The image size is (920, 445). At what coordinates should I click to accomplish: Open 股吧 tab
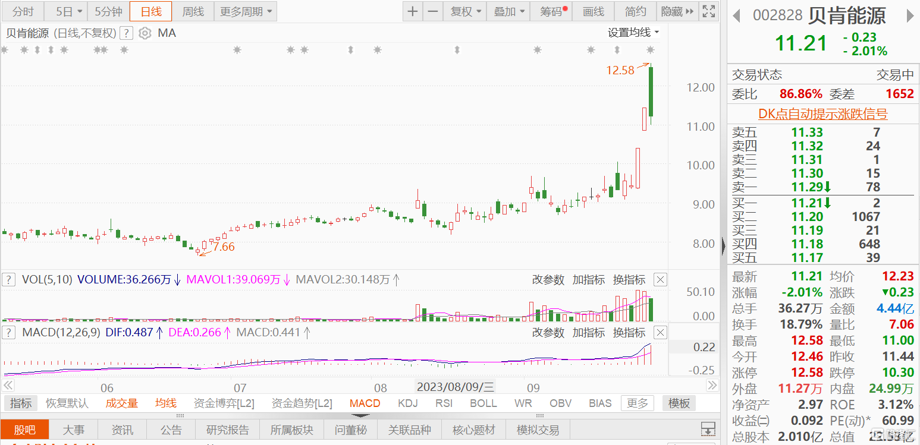click(24, 430)
